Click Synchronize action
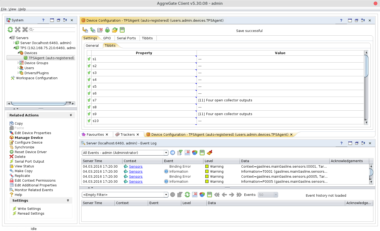380x231 pixels. (24, 147)
